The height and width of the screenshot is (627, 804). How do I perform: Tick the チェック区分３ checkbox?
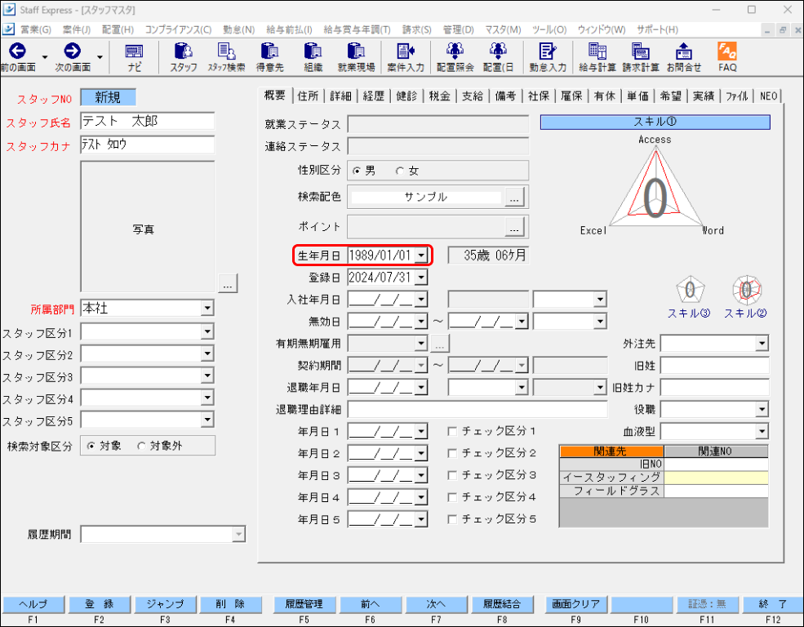point(452,475)
